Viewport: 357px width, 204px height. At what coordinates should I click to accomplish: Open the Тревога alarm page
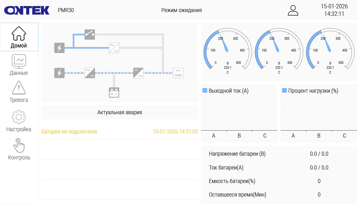19,92
